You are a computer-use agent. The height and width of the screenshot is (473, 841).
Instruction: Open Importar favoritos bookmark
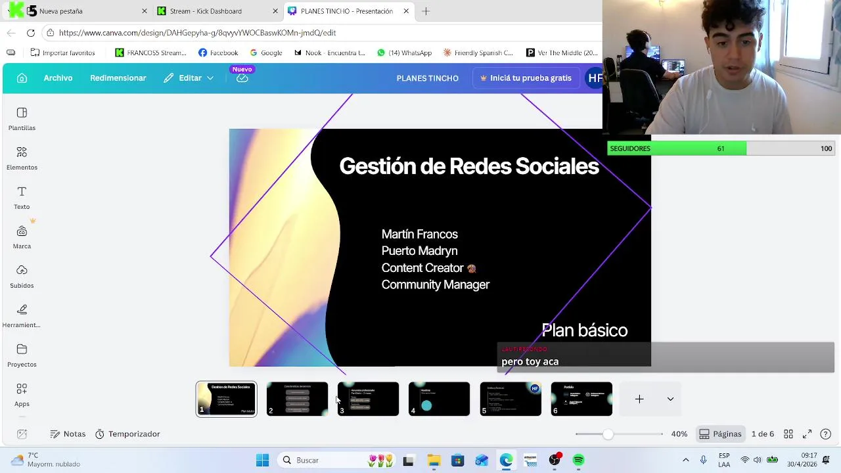[62, 53]
